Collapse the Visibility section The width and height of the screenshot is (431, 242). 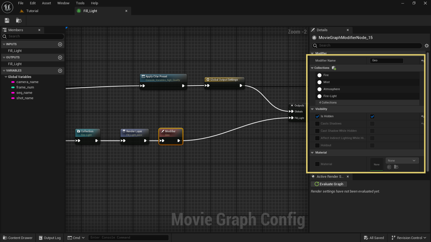(x=312, y=109)
